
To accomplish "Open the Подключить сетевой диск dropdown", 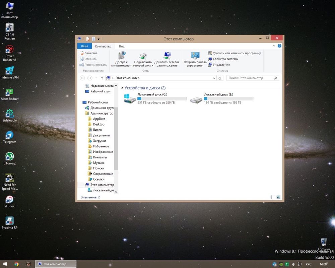I will [143, 59].
